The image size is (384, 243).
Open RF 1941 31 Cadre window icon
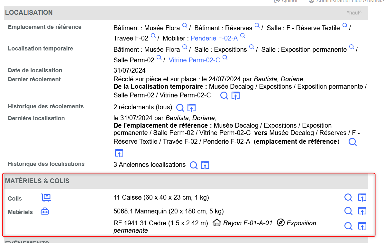362,226
